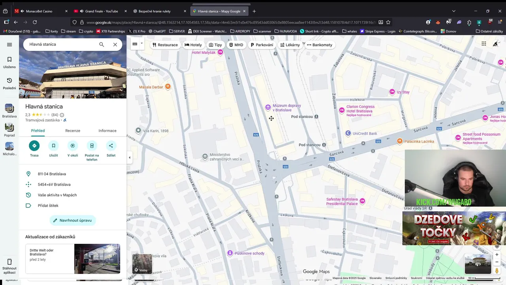Image resolution: width=506 pixels, height=285 pixels.
Task: Filter map by Restaurace
Action: pos(165,45)
